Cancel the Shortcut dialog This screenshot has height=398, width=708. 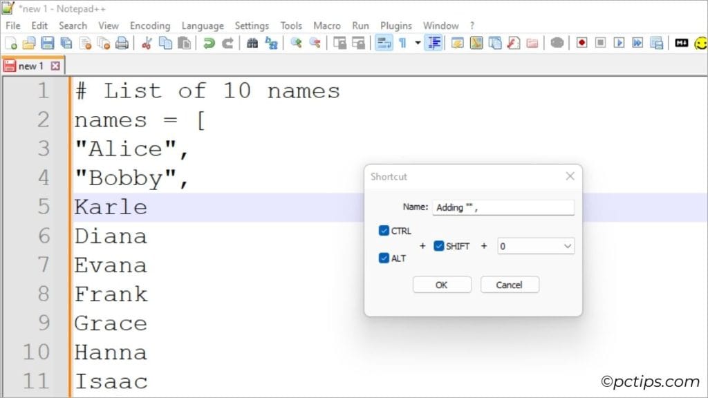tap(510, 284)
